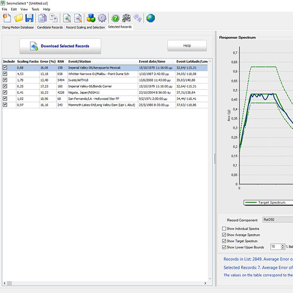Click the globe website icon

click(150, 18)
